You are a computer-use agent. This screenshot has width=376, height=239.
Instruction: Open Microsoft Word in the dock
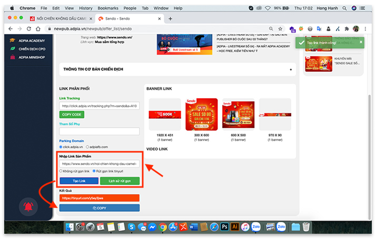click(193, 227)
